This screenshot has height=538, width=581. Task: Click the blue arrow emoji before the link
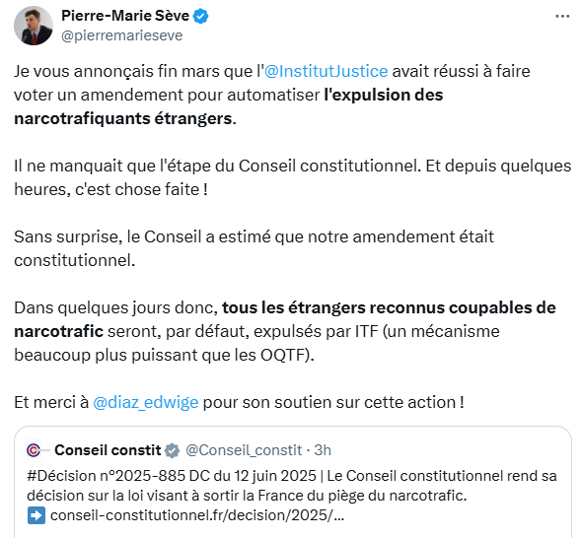pos(36,515)
